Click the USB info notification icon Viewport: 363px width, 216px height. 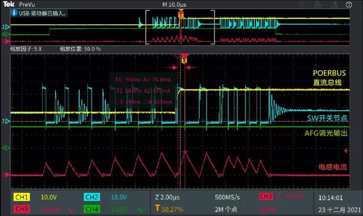(x=14, y=12)
